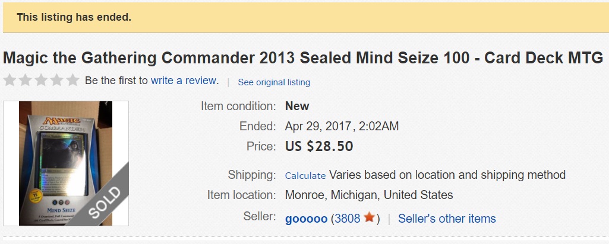Rate five stars with the last star
Viewport: 609px width, 244px height.
pos(72,80)
